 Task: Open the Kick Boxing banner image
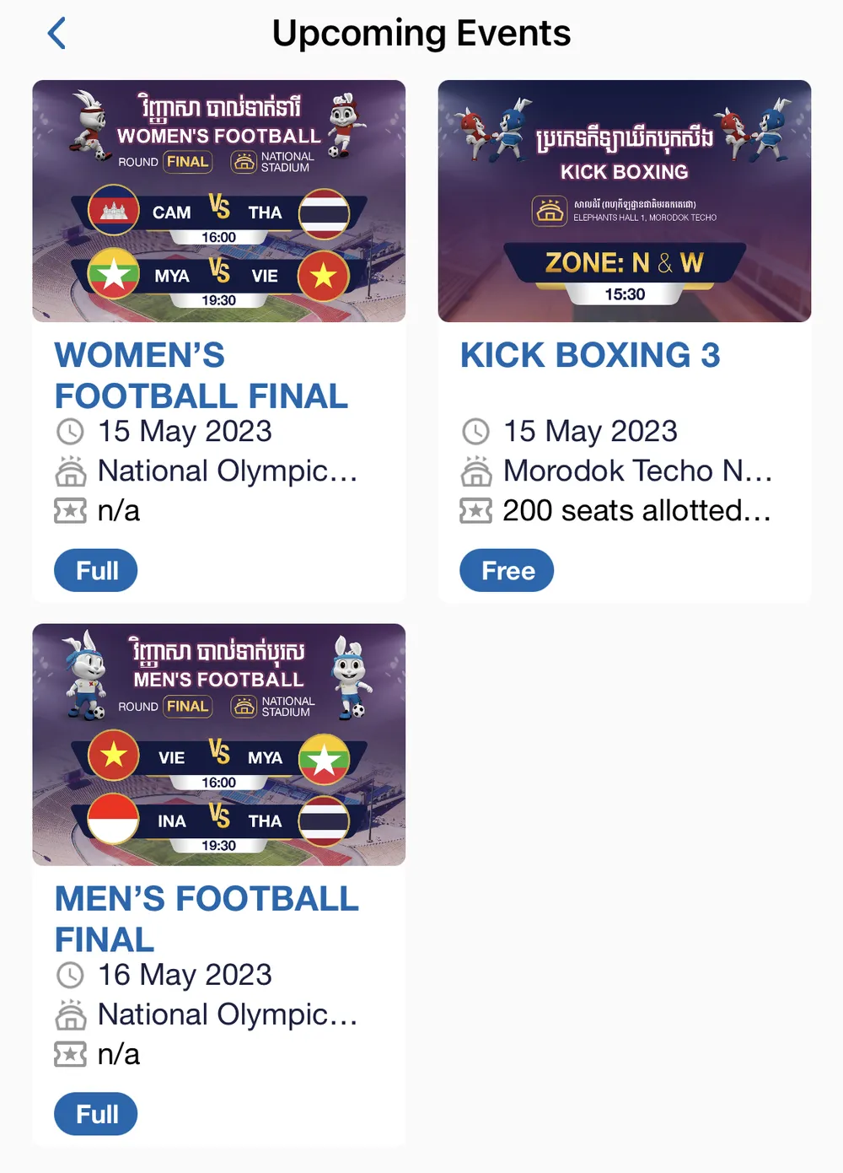pyautogui.click(x=625, y=201)
